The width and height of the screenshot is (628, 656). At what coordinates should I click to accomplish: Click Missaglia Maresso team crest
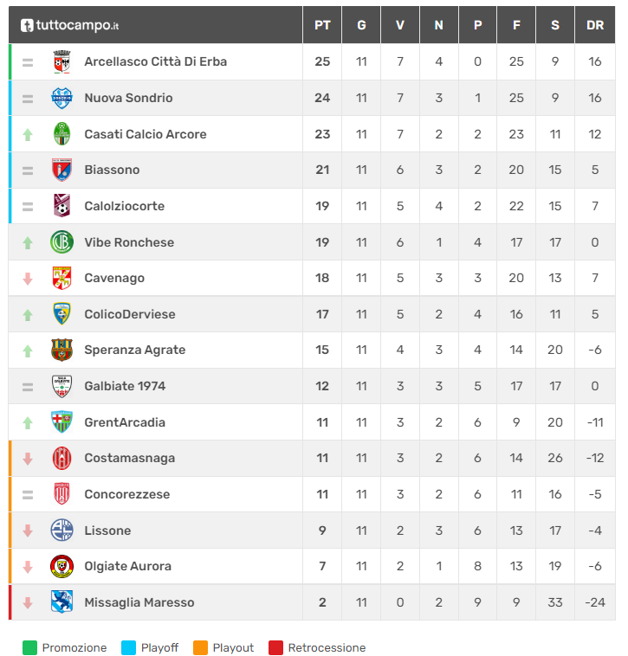click(x=62, y=602)
